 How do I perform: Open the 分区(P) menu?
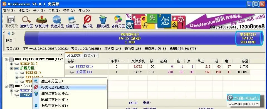(39, 11)
